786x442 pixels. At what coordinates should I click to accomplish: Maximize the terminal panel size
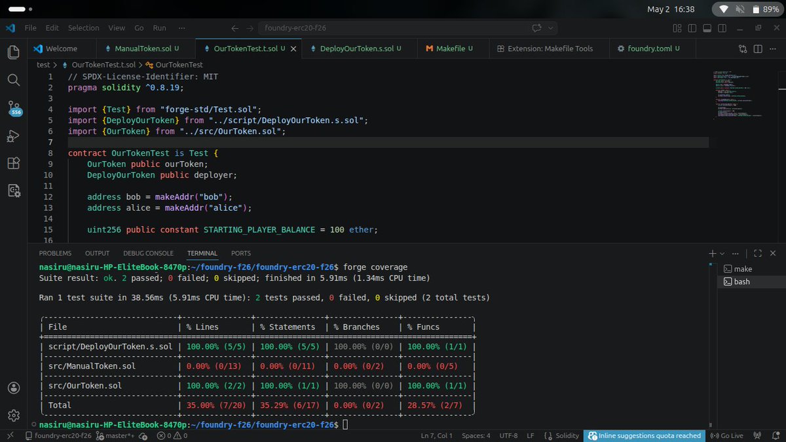757,253
